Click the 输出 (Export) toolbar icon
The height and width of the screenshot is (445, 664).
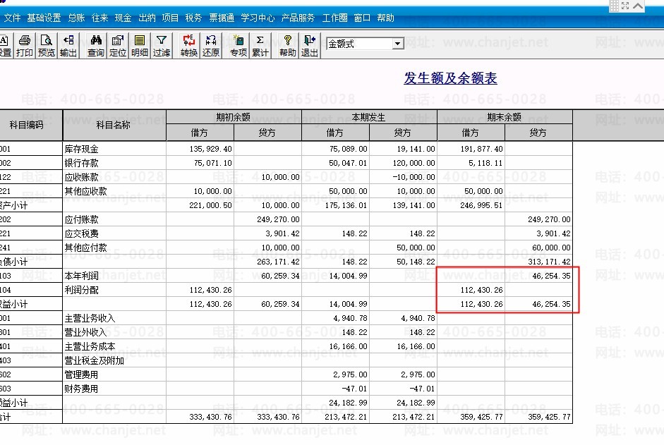[68, 46]
